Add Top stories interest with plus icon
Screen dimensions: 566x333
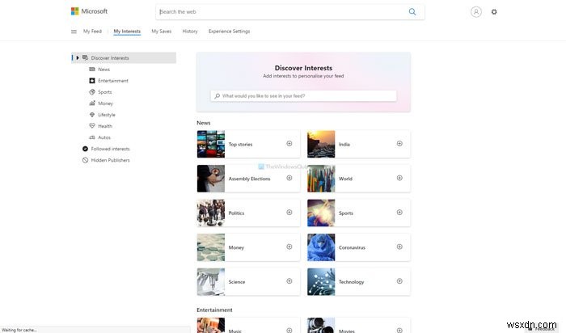click(289, 144)
